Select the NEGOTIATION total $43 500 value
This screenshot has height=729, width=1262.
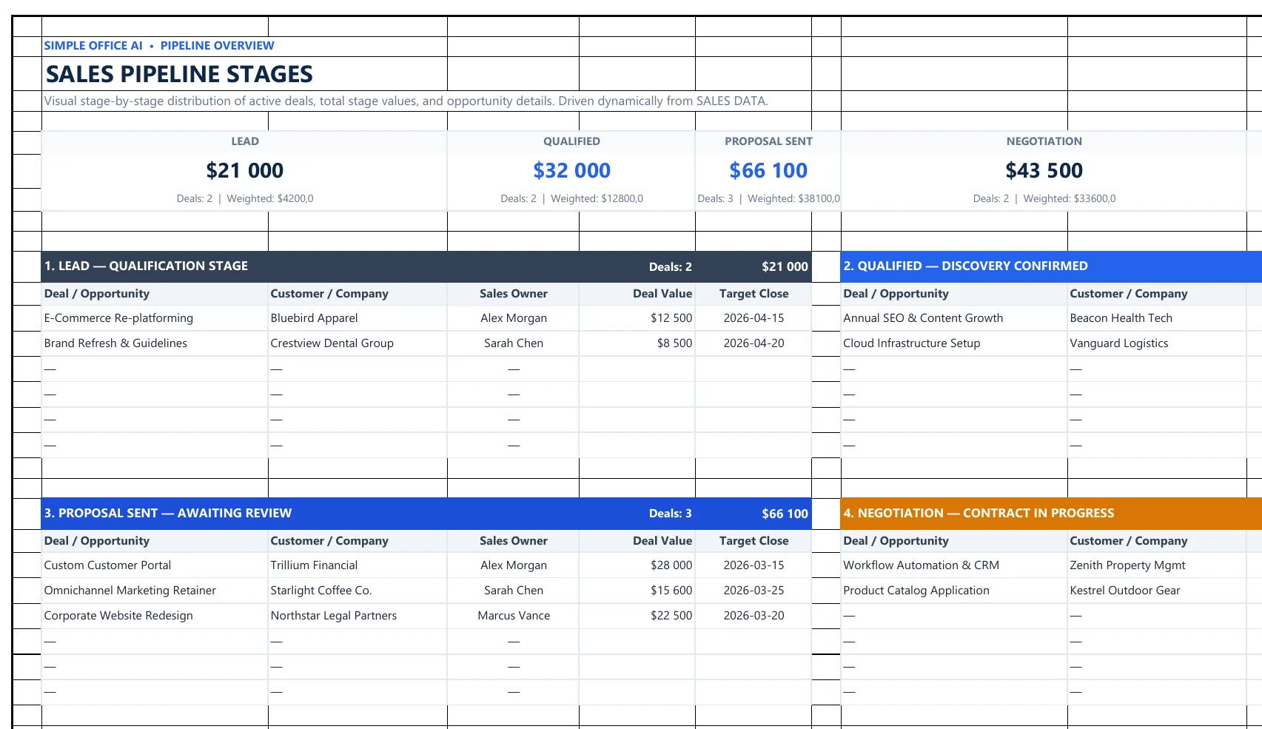(x=1044, y=171)
